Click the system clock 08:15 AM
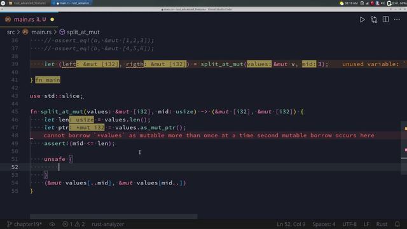 352,3
